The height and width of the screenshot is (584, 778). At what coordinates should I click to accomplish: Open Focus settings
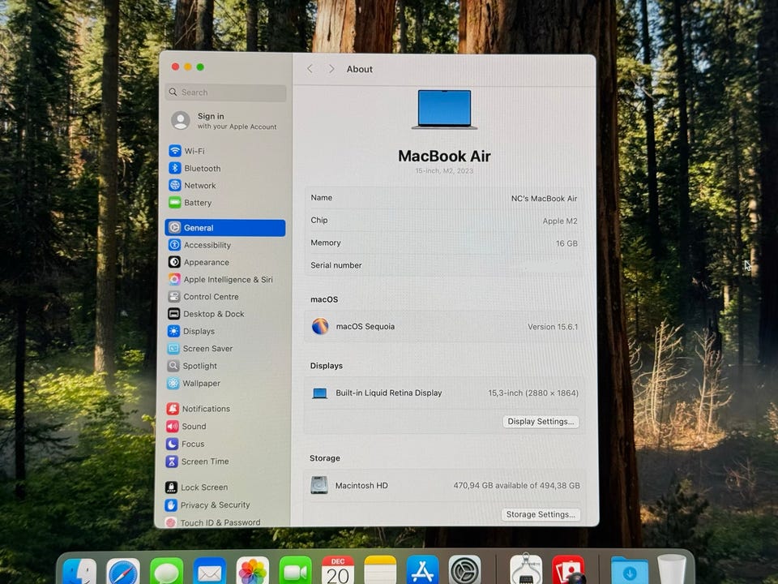click(185, 444)
